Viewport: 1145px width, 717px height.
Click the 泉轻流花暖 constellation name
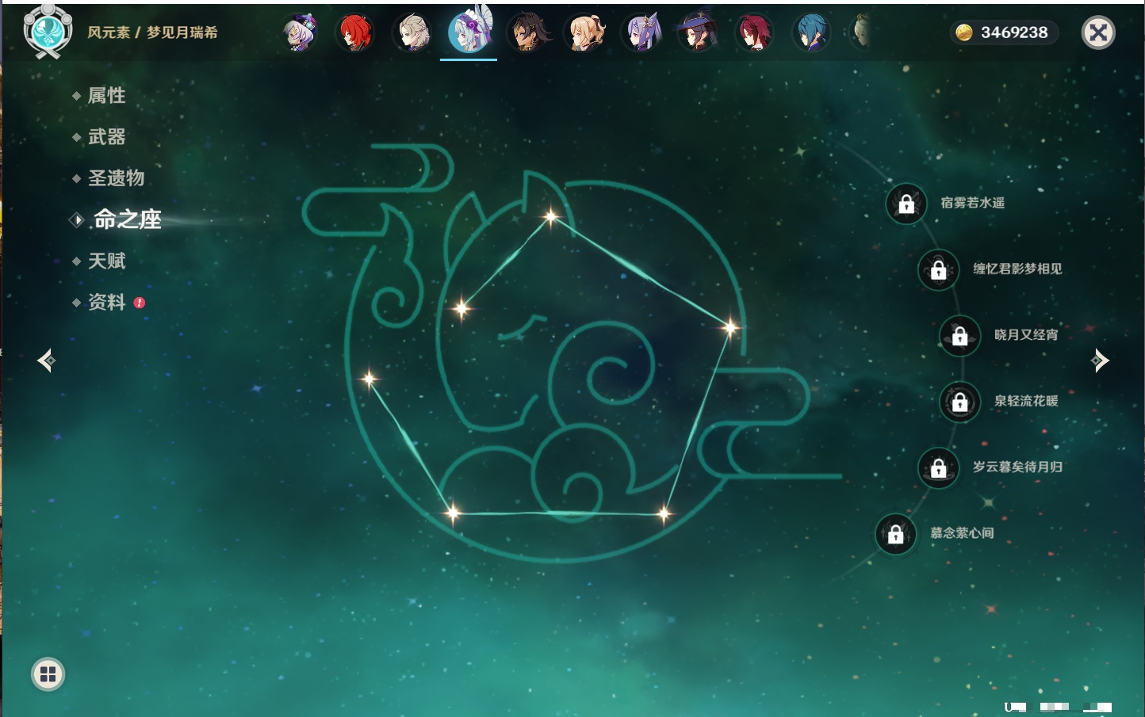pyautogui.click(x=1026, y=401)
